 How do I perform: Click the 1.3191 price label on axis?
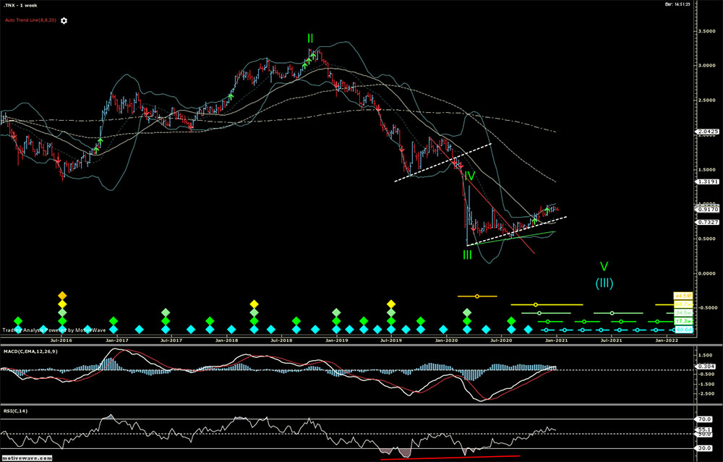[706, 182]
